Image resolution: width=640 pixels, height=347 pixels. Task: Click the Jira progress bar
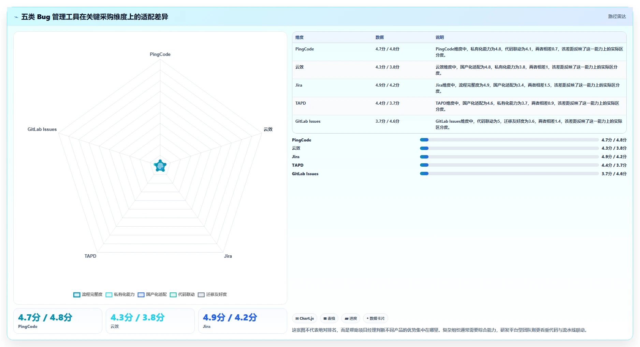pyautogui.click(x=509, y=157)
